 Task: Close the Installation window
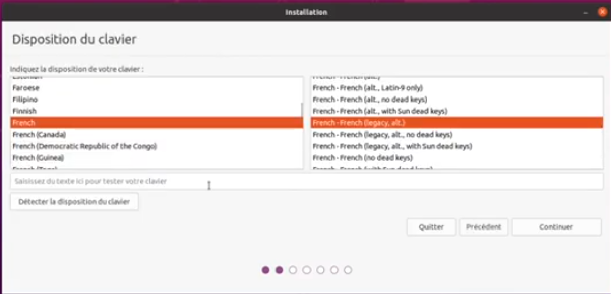(602, 12)
